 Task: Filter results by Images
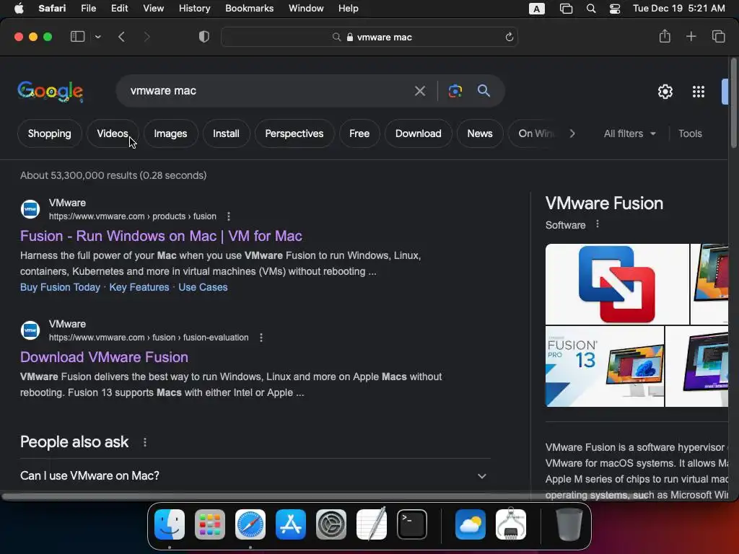pyautogui.click(x=170, y=133)
